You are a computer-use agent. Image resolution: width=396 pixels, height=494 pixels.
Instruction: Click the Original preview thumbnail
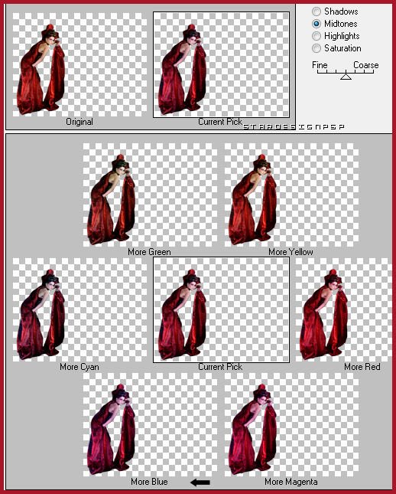click(x=80, y=64)
